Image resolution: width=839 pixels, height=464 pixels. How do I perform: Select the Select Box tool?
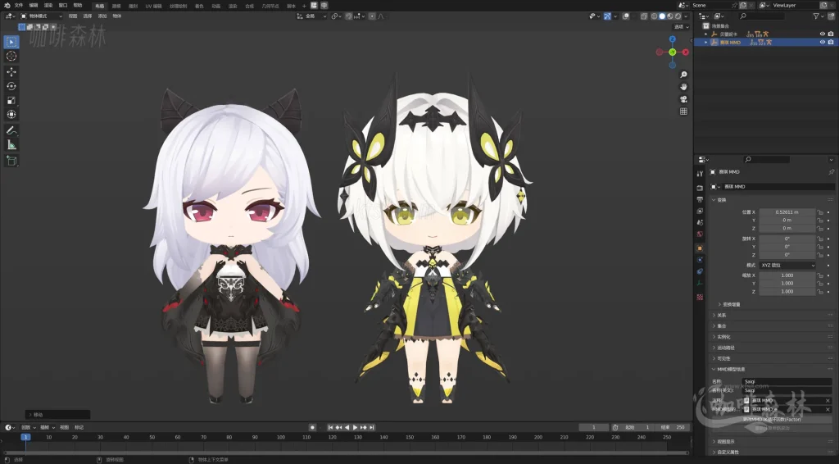(11, 42)
